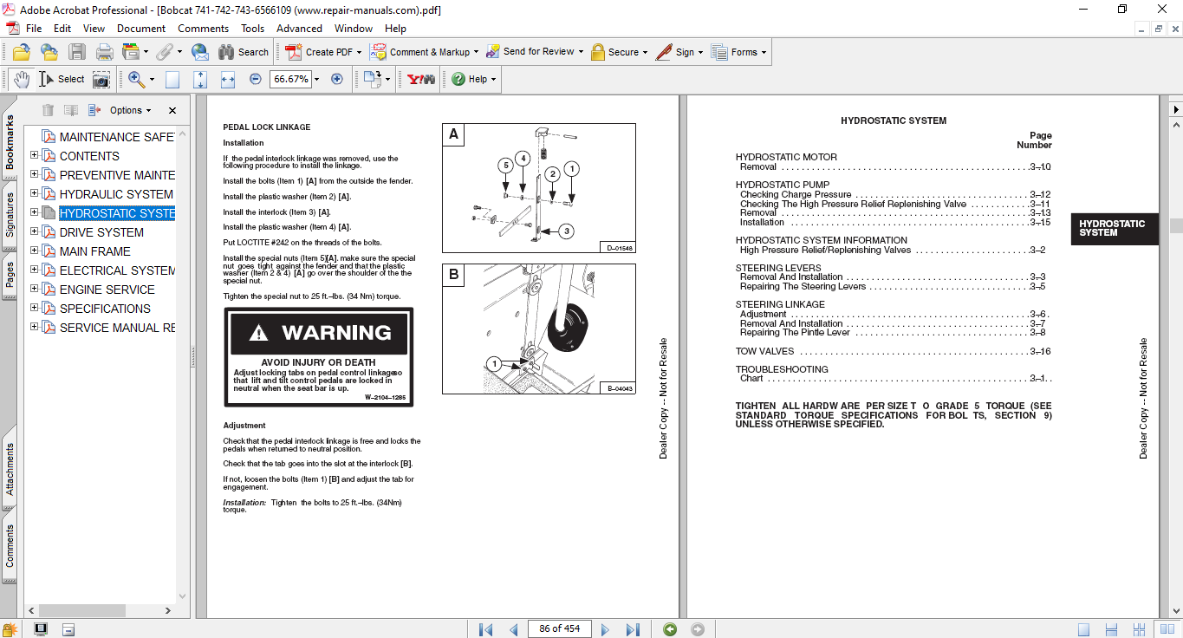The image size is (1183, 638).
Task: Click the HYDROSTATIC SYSTEM black page tab
Action: point(1114,229)
